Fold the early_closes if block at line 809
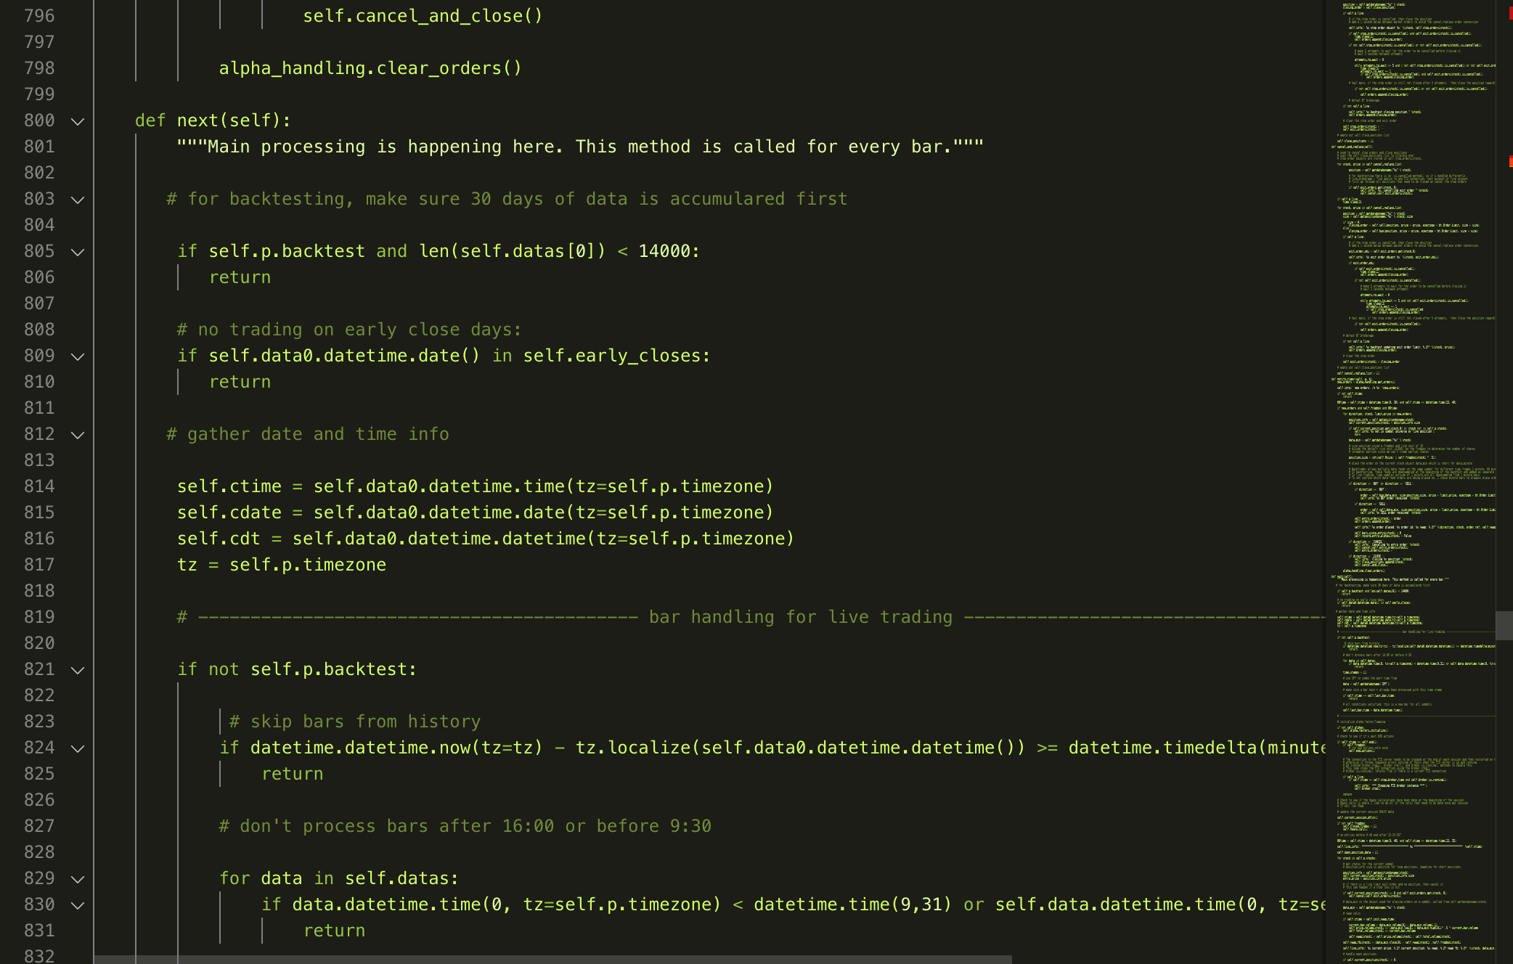Screen dimensions: 1513x964 click(x=78, y=356)
